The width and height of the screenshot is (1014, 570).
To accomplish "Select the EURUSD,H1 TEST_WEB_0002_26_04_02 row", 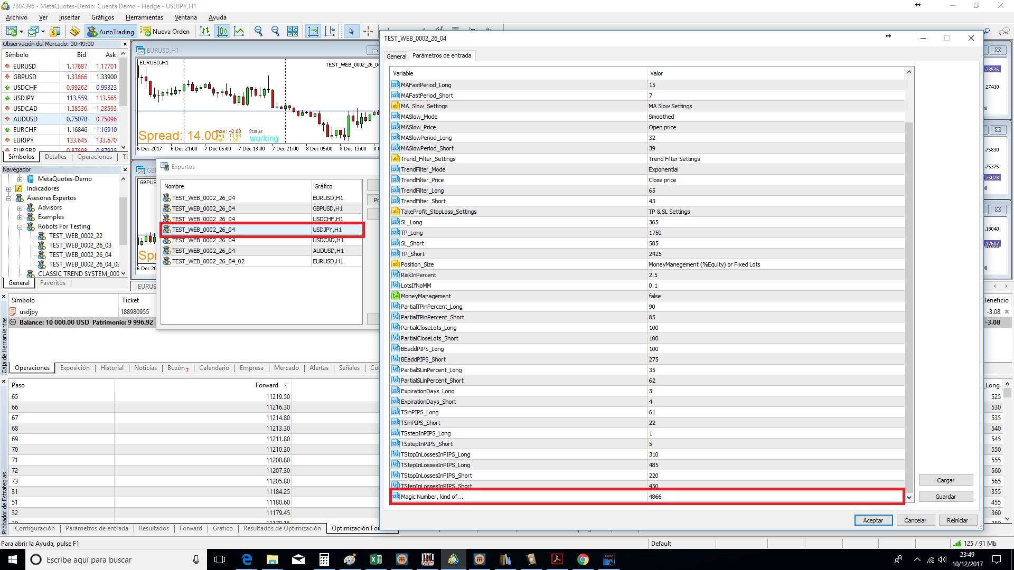I will pos(262,261).
